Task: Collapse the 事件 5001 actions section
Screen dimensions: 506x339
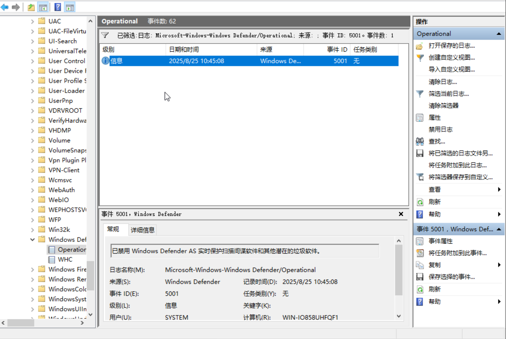Action: click(499, 229)
